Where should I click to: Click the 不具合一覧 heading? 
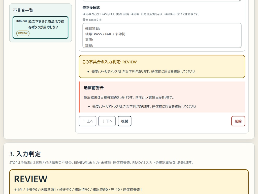point(23,10)
